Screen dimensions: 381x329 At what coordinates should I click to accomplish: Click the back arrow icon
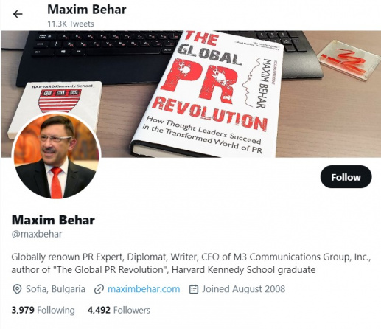click(18, 14)
